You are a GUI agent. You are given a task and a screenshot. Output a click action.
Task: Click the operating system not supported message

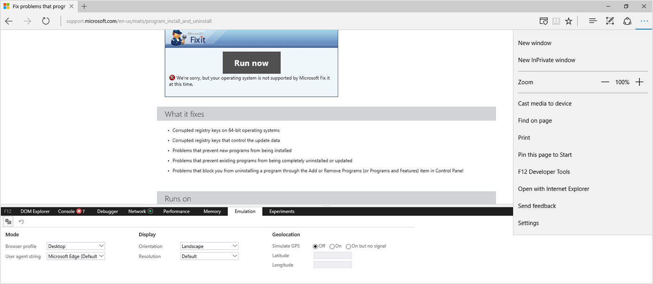point(250,81)
